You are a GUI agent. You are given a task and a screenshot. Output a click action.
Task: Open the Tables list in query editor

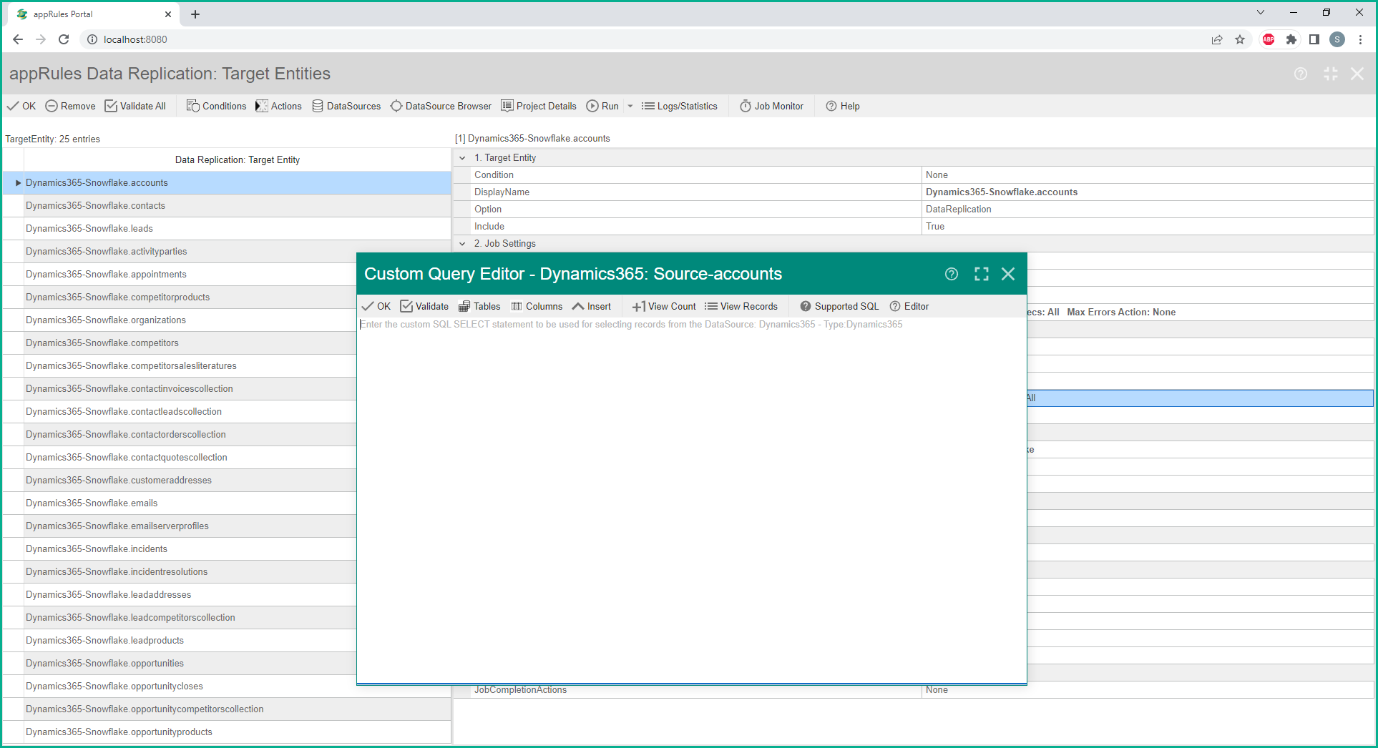tap(479, 306)
